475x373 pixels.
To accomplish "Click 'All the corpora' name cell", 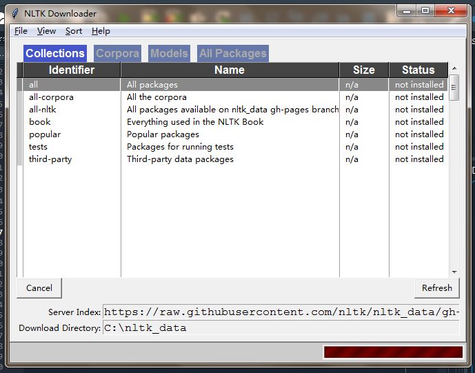I will click(x=156, y=97).
